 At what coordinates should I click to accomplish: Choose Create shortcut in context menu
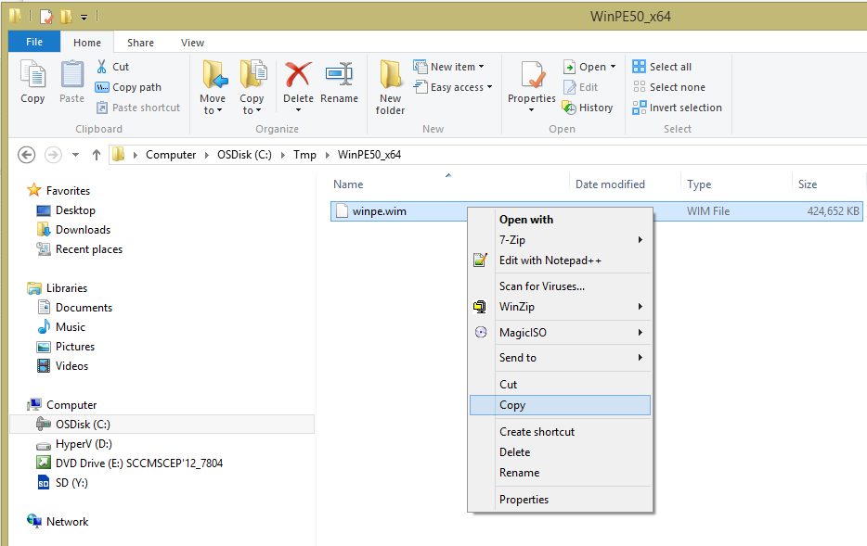(x=560, y=432)
